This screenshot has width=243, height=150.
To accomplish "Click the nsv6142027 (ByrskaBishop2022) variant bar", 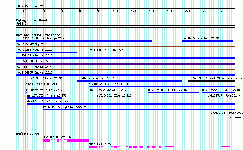I will [x=84, y=41].
